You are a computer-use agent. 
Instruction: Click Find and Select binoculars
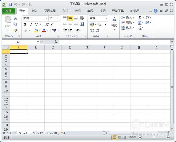tap(147, 23)
